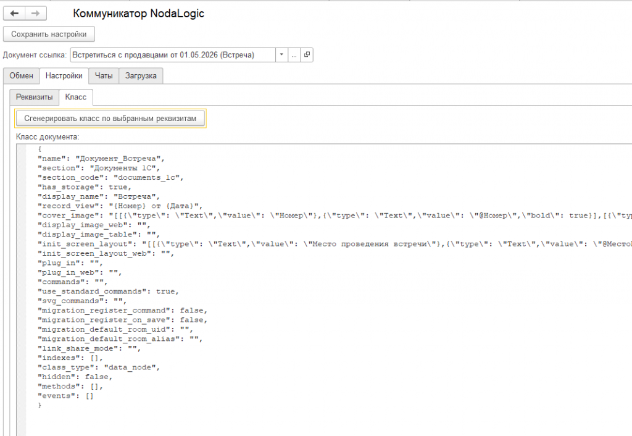Switch to the Обмен tab
This screenshot has width=632, height=436.
coord(22,76)
